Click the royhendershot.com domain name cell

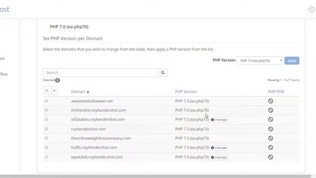pyautogui.click(x=88, y=129)
